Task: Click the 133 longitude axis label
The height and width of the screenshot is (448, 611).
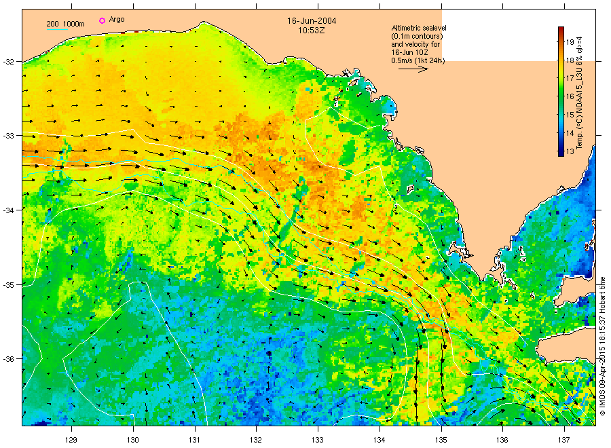Action: tap(318, 441)
